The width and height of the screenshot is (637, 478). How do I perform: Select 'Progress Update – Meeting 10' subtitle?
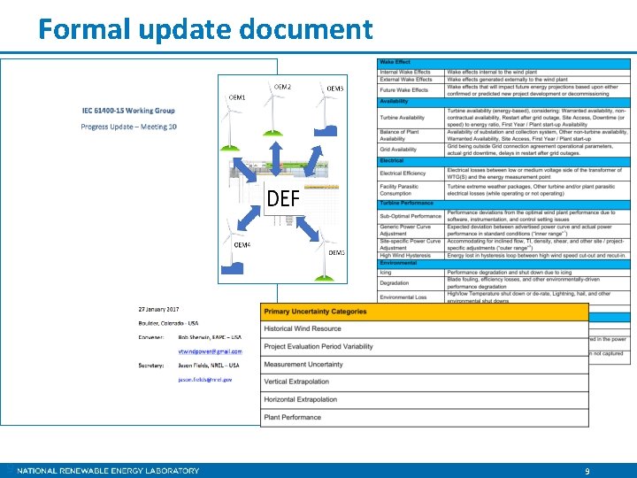tap(129, 127)
